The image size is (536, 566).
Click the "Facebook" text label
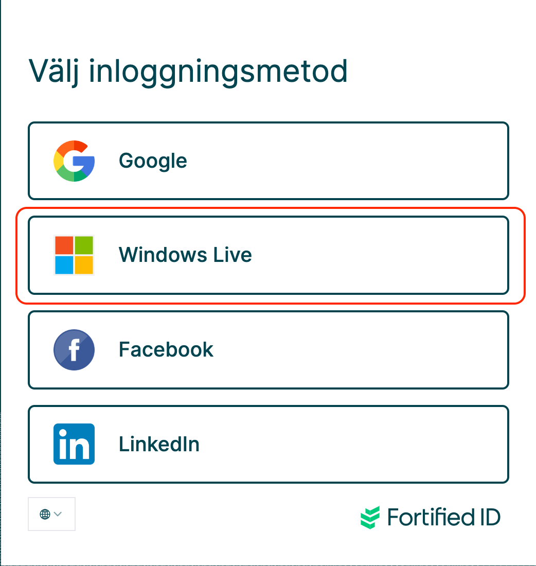coord(166,350)
